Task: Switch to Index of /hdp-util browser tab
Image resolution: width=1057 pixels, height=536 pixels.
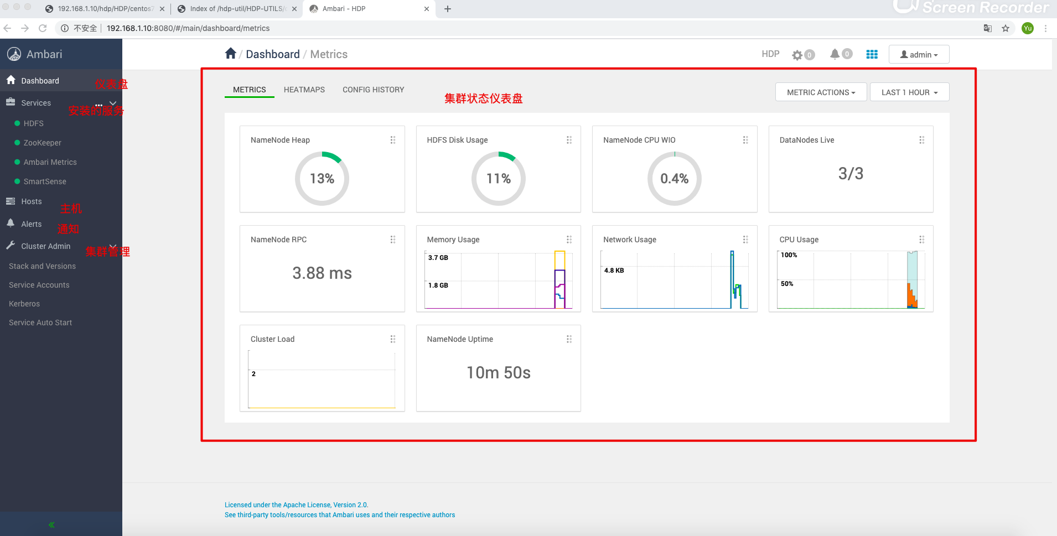Action: coord(238,9)
